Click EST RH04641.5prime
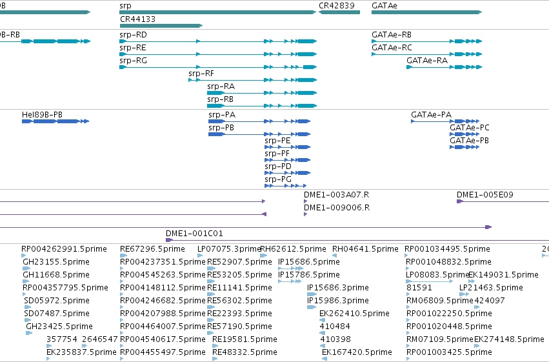Image resolution: width=549 pixels, height=362 pixels. coord(335,256)
